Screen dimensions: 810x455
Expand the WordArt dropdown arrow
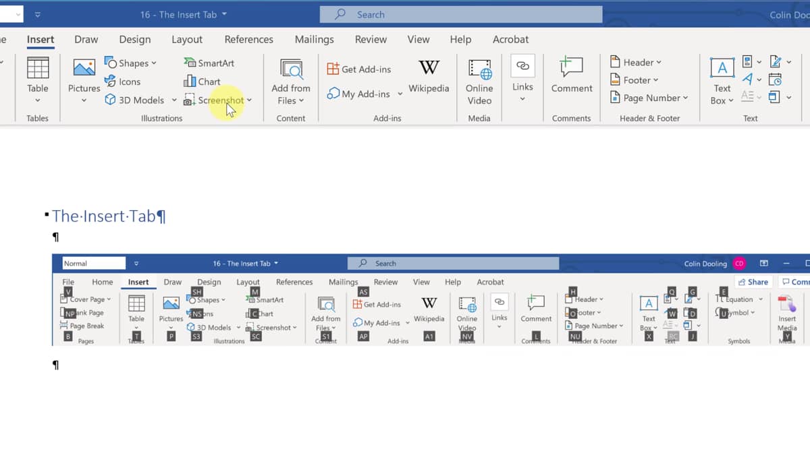[x=759, y=80]
